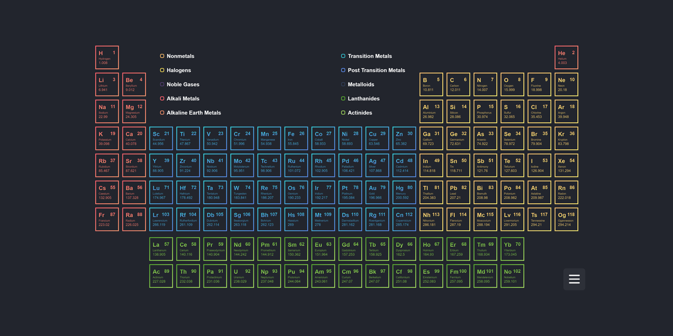Select the Hydrogen element tile
Viewport: 673px width, 336px height.
[107, 58]
